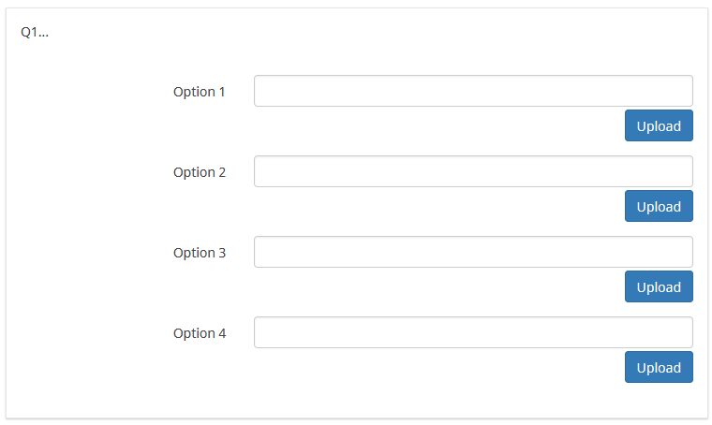Place cursor in the bottommost answer box

pos(473,332)
